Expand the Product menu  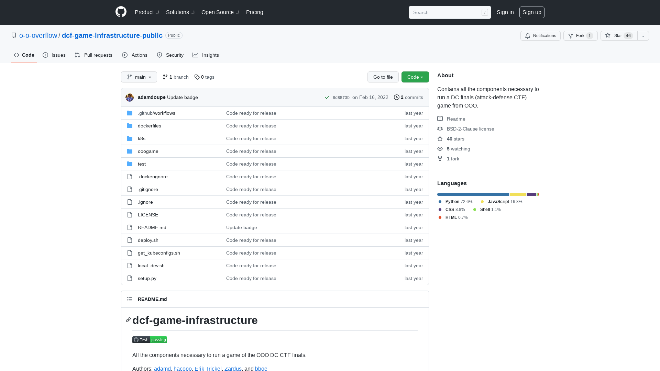tap(147, 12)
